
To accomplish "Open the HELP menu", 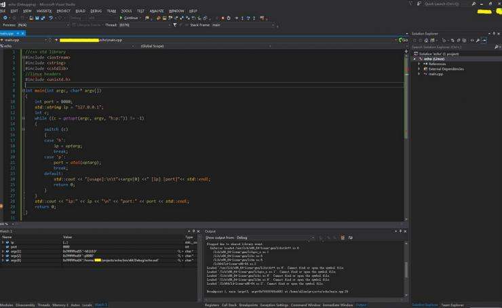I will 193,11.
